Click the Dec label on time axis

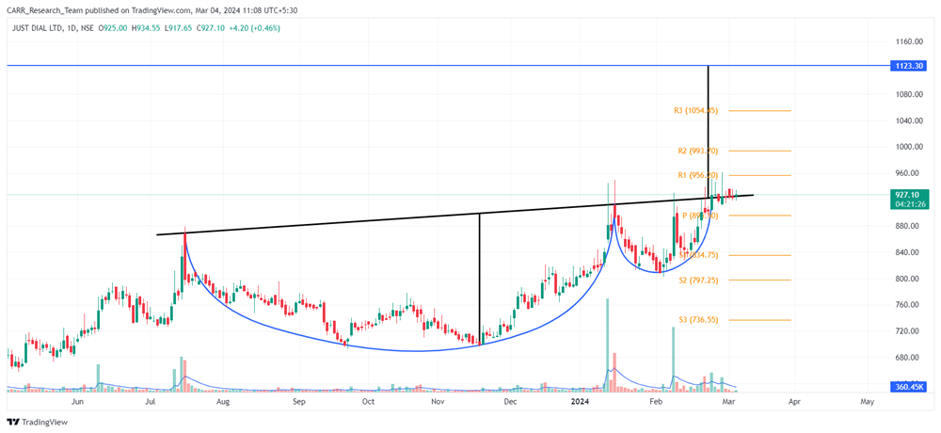[510, 401]
